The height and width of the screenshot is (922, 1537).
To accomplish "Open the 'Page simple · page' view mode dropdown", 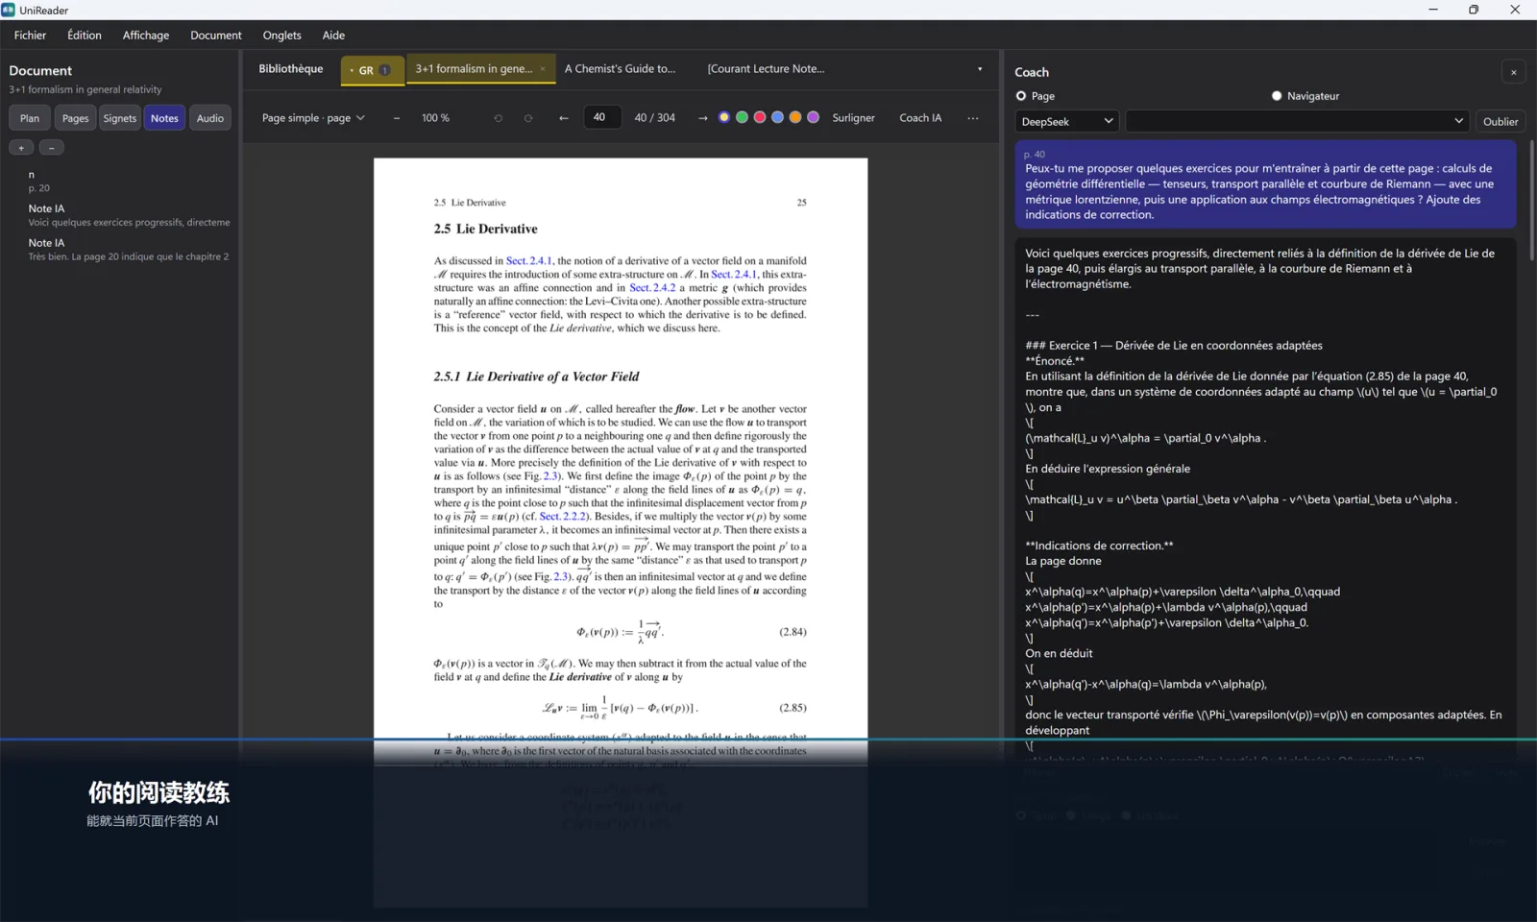I will (x=313, y=118).
